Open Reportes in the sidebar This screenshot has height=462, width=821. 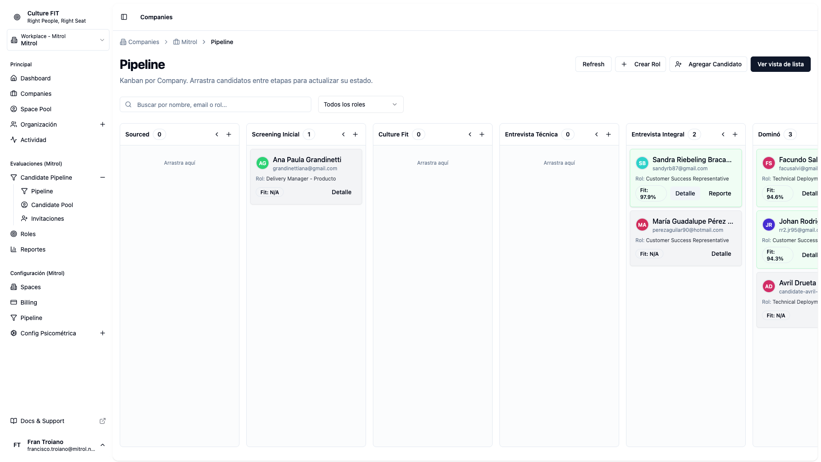tap(33, 249)
